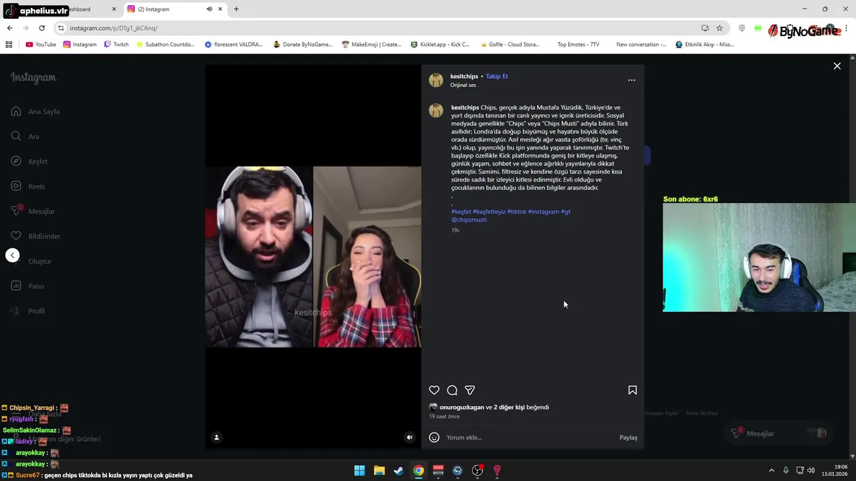Bookmark this page with the star icon
The height and width of the screenshot is (481, 856).
720,28
